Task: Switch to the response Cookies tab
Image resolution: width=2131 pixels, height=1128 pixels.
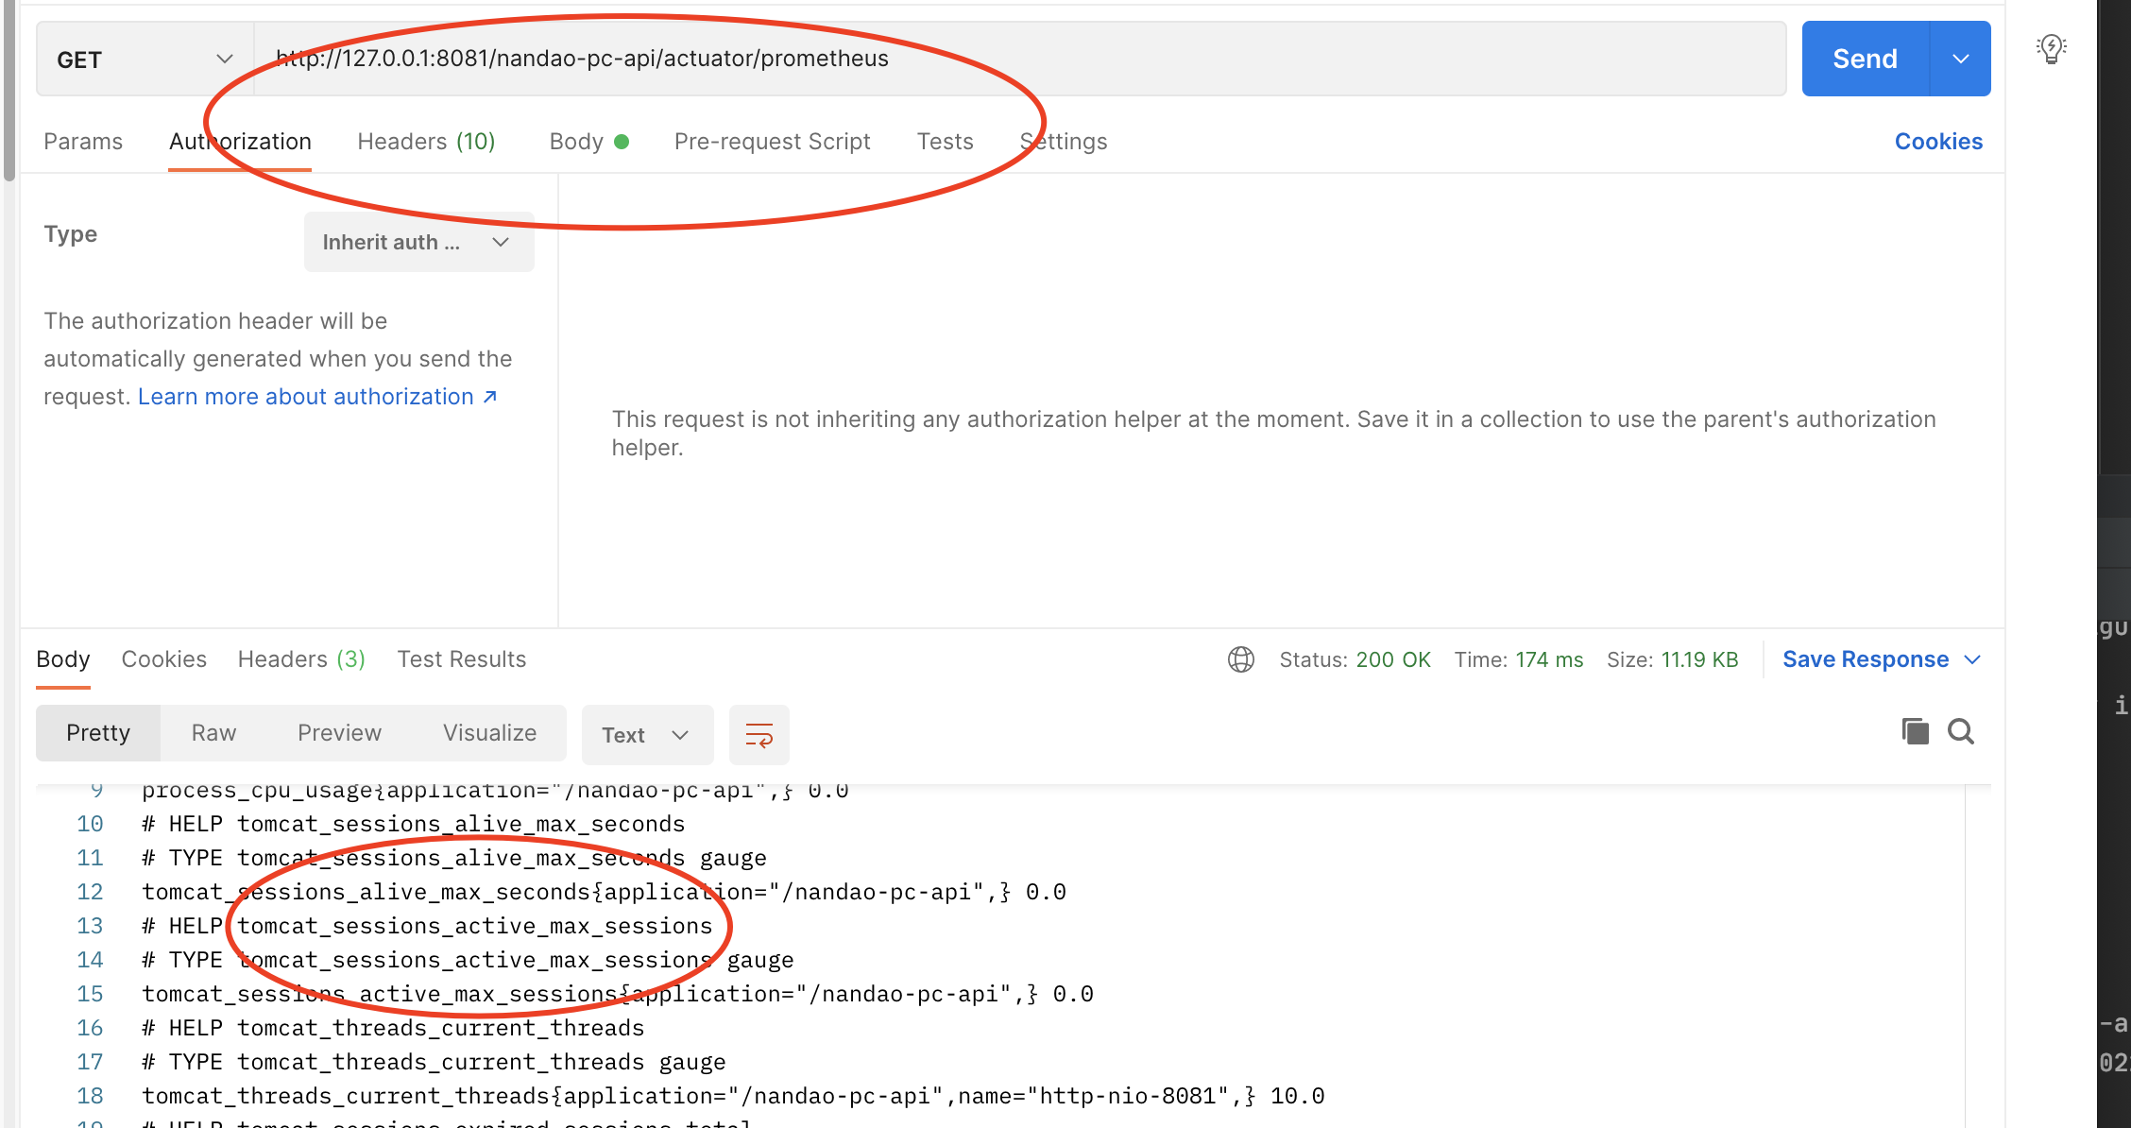Action: (x=163, y=658)
